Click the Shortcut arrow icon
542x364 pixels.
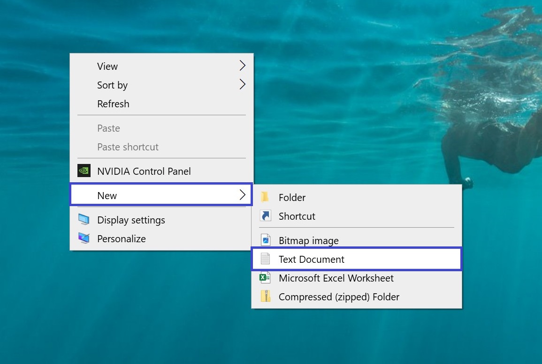pos(265,216)
